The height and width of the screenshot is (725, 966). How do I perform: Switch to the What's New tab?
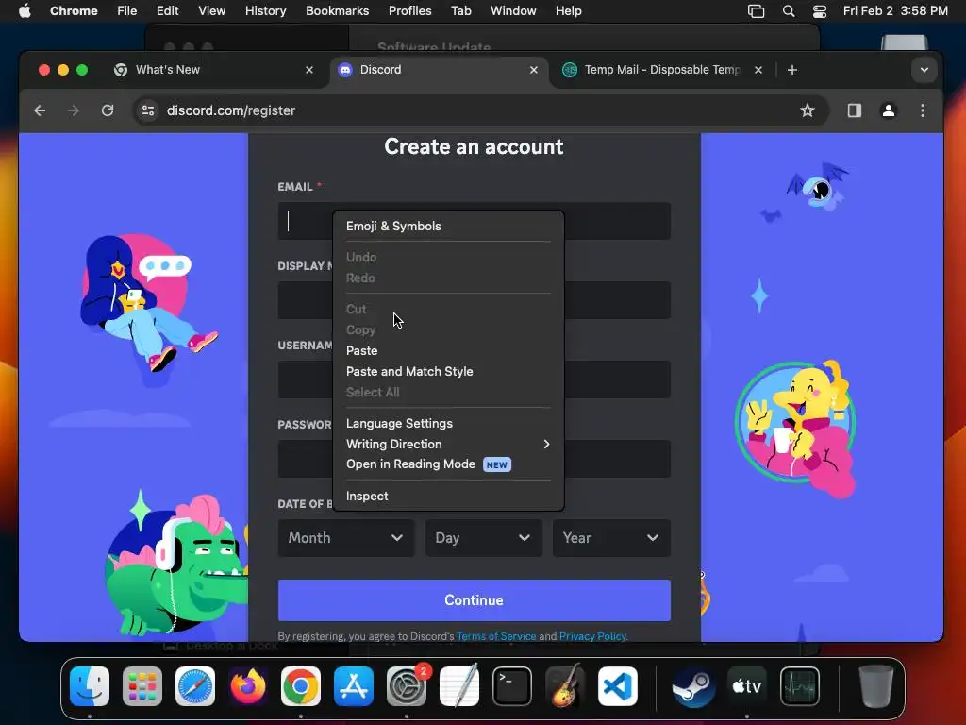coord(212,70)
